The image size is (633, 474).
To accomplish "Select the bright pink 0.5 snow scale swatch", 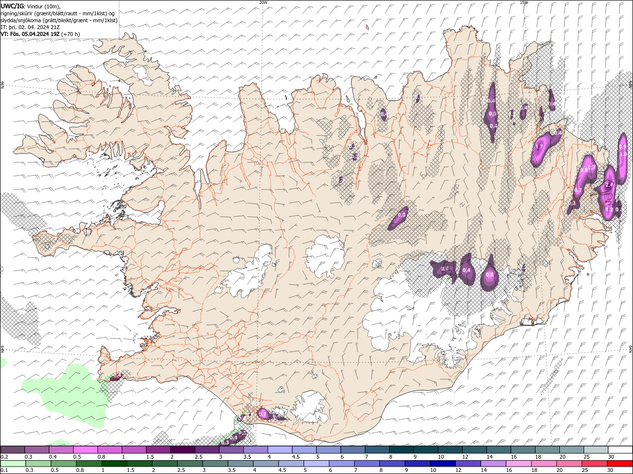I will (x=85, y=450).
